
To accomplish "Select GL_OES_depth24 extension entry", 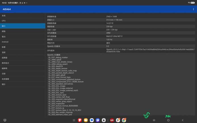I will coord(56,66).
